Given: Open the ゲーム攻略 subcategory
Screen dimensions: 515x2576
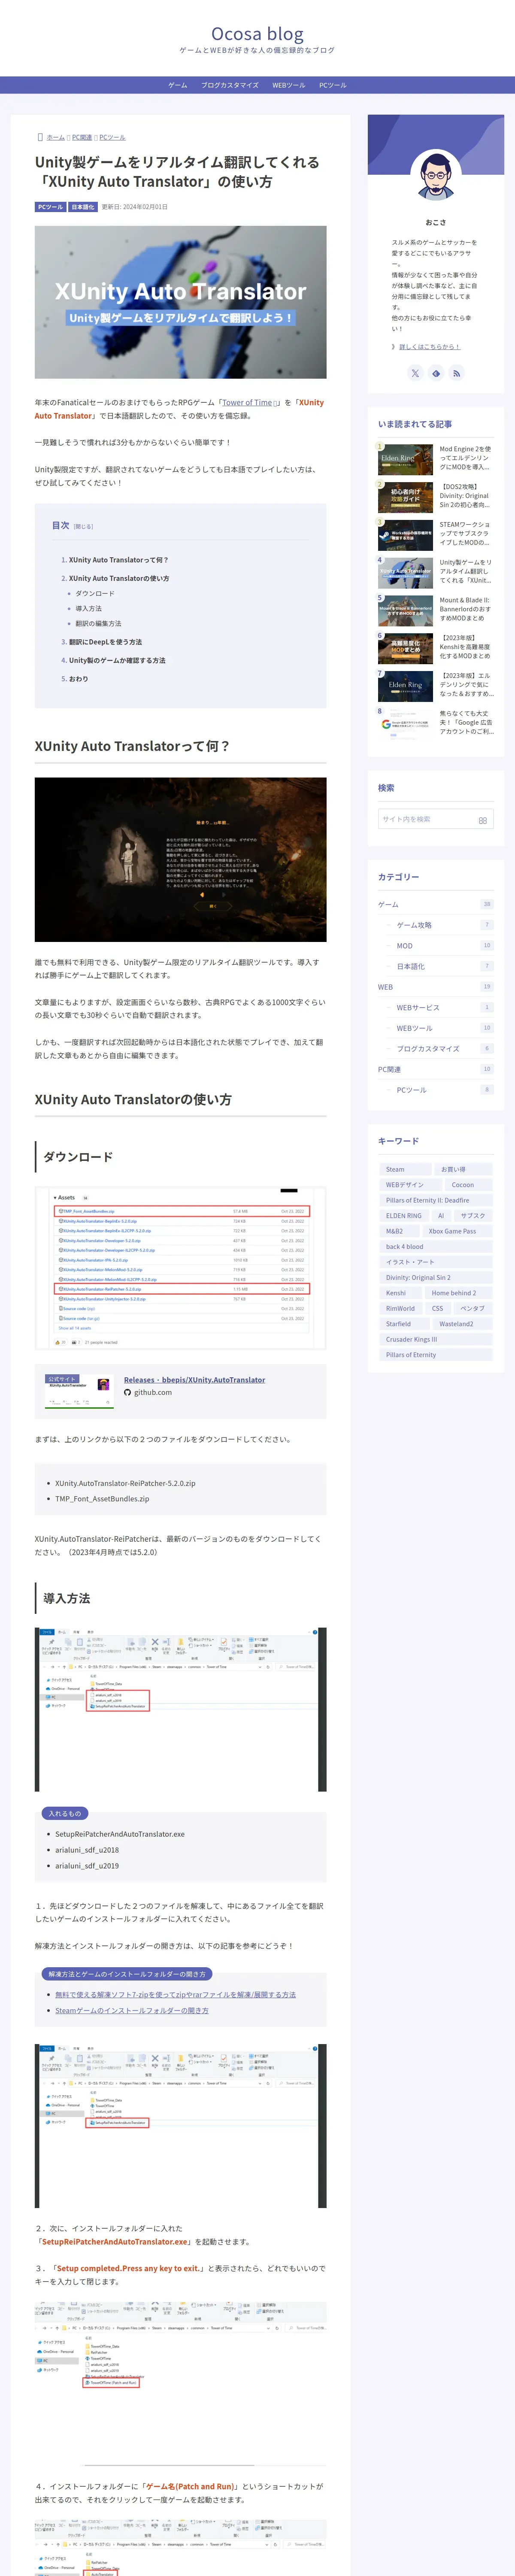Looking at the screenshot, I should pyautogui.click(x=440, y=925).
